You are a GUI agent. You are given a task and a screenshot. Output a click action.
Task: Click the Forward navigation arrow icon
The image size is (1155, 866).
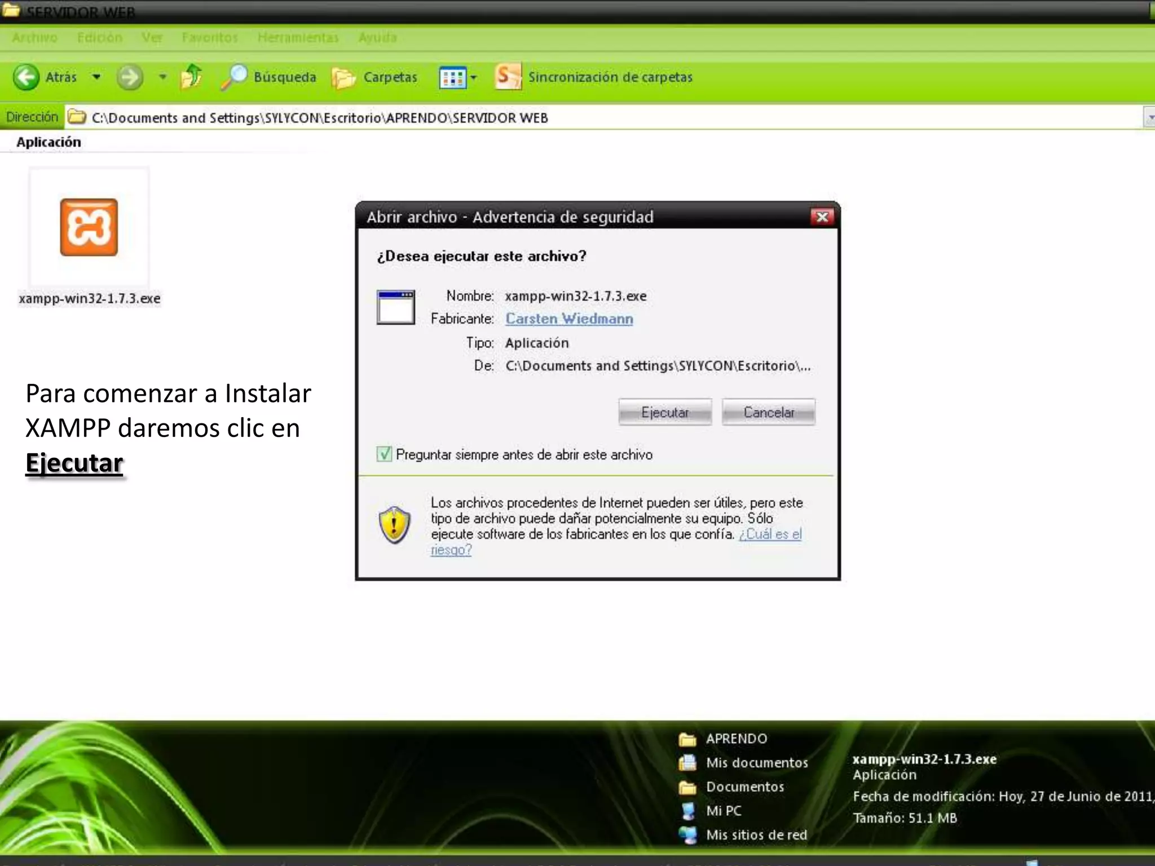pos(129,77)
